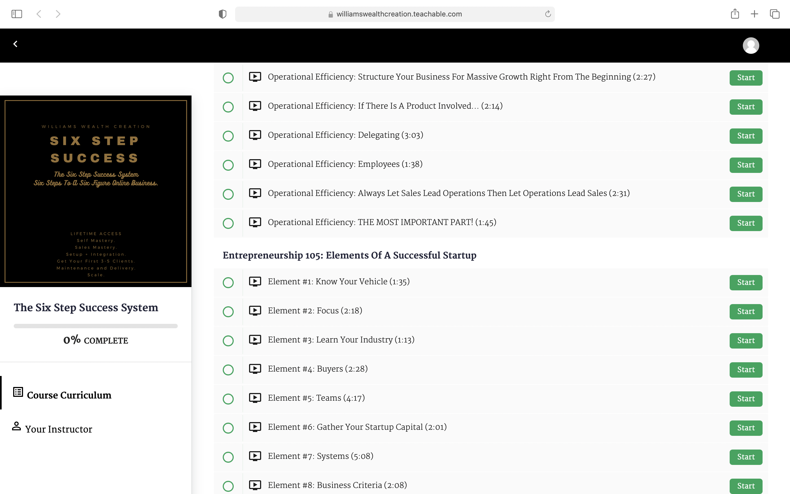Viewport: 790px width, 494px height.
Task: Start the Structure Your Business lecture
Action: [x=746, y=78]
